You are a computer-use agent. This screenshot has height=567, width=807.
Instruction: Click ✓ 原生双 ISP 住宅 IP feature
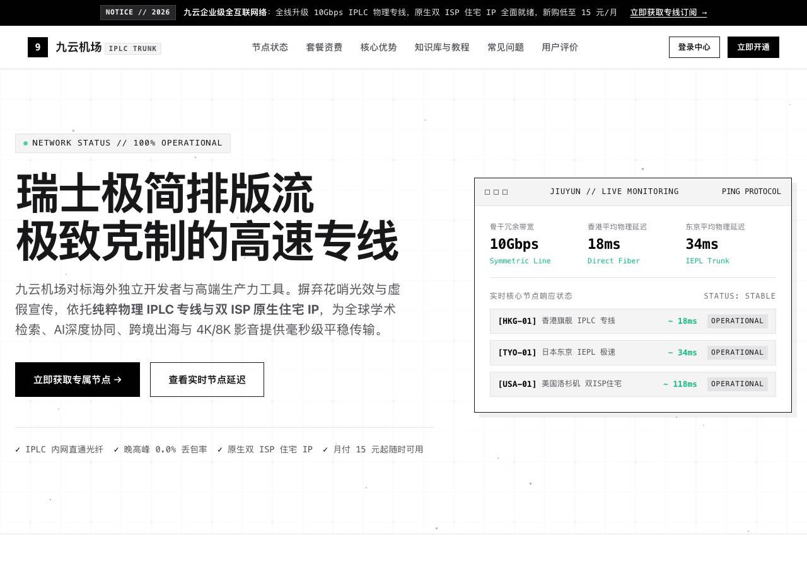coord(265,449)
